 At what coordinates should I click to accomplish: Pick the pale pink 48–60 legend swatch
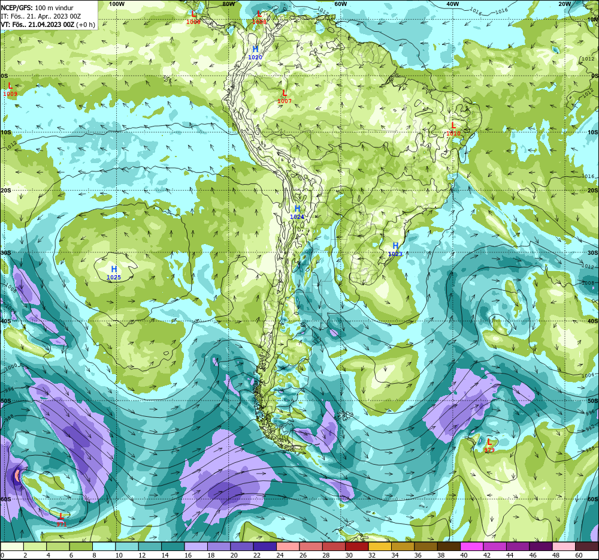point(564,546)
